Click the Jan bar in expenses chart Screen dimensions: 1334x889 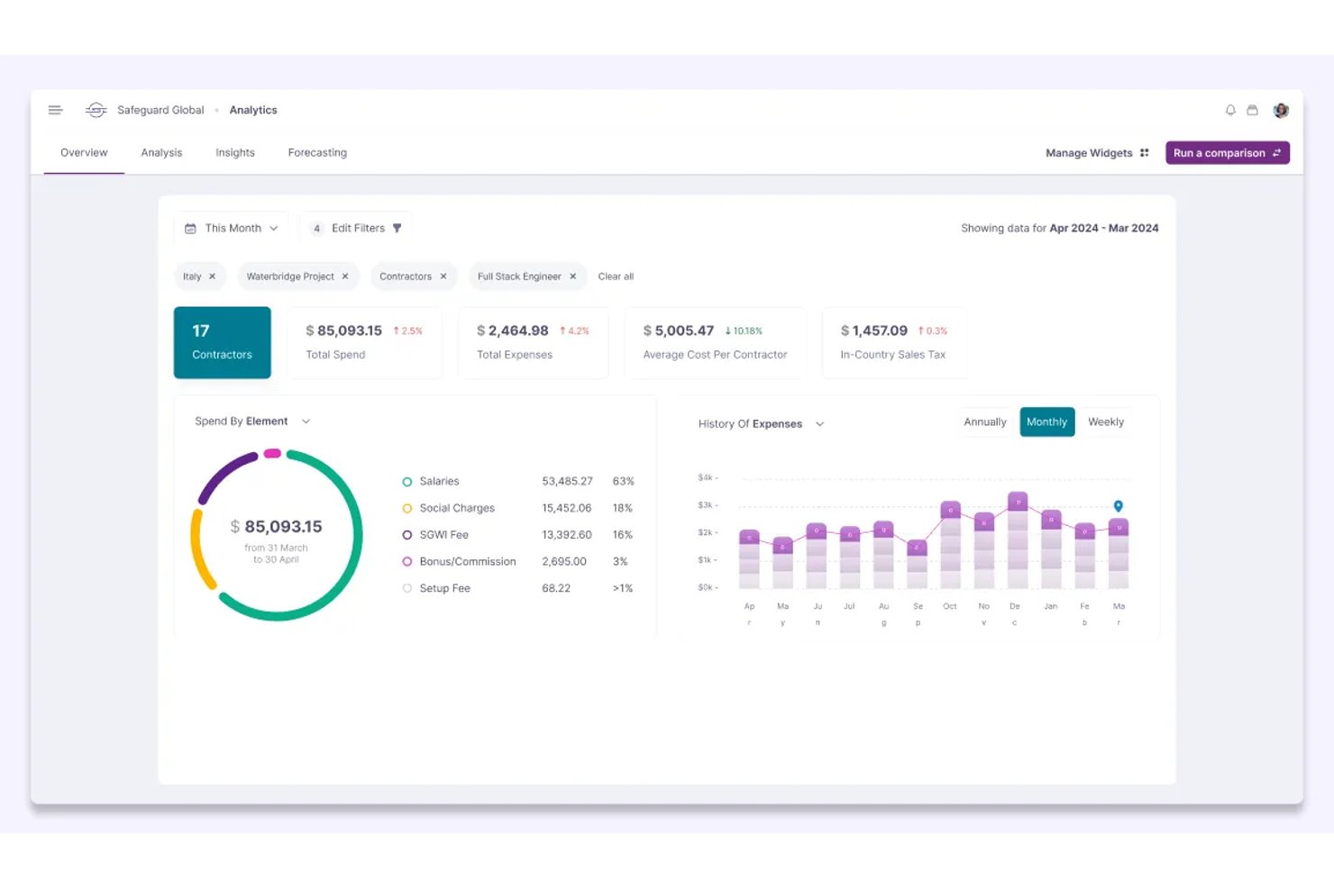tap(1051, 549)
